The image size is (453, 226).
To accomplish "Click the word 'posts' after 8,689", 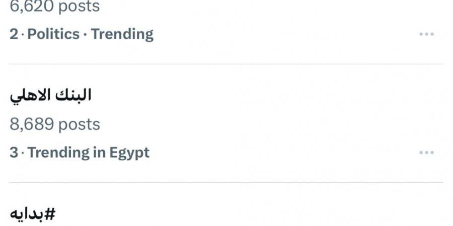I will pos(79,124).
